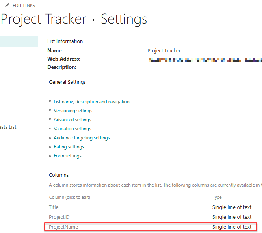The height and width of the screenshot is (233, 262).
Task: Click the breadcrumb arrow before Settings
Action: click(x=94, y=20)
